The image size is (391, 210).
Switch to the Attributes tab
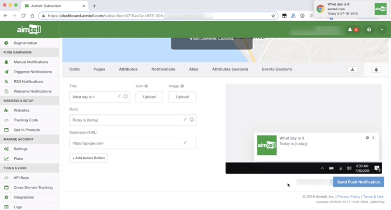128,69
